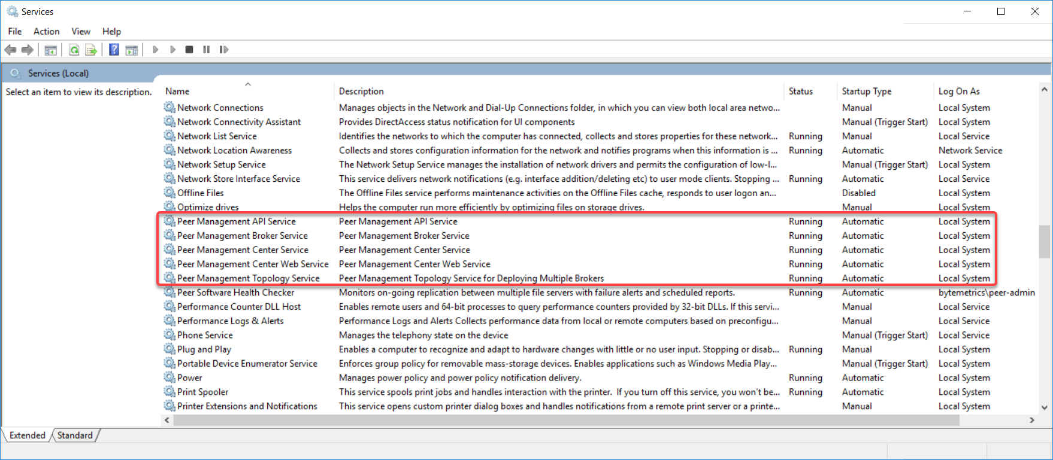Select the Print Spooler service
This screenshot has width=1053, height=460.
point(202,392)
